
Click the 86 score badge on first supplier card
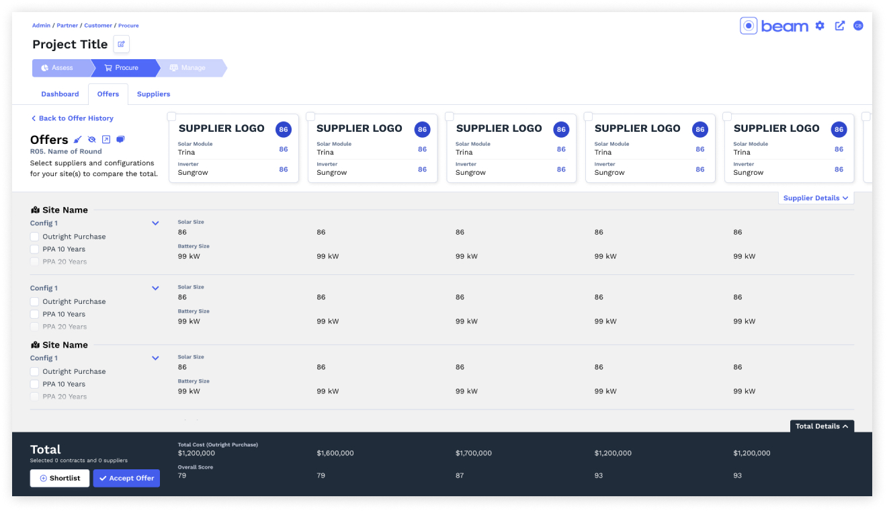click(284, 129)
